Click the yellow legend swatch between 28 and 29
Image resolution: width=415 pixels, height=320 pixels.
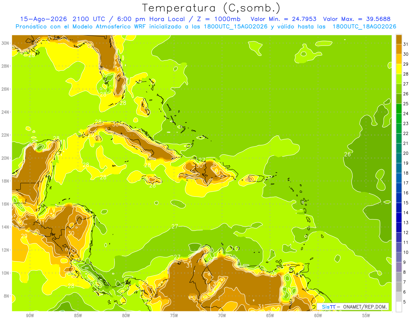pos(399,69)
